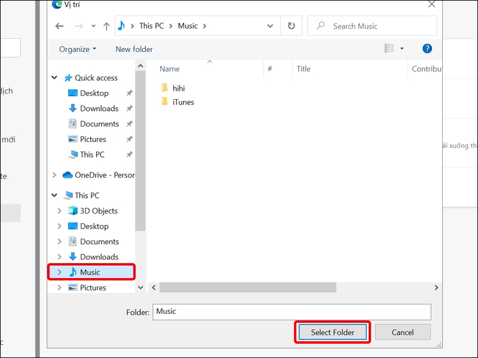
Task: Expand 3D Objects chevron
Action: pos(59,211)
